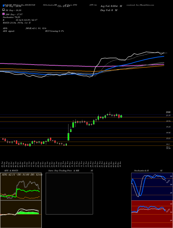Click the magenta 200 Day legend swatch
Image resolution: width=173 pixels, height=228 pixels.
pyautogui.click(x=3, y=14)
